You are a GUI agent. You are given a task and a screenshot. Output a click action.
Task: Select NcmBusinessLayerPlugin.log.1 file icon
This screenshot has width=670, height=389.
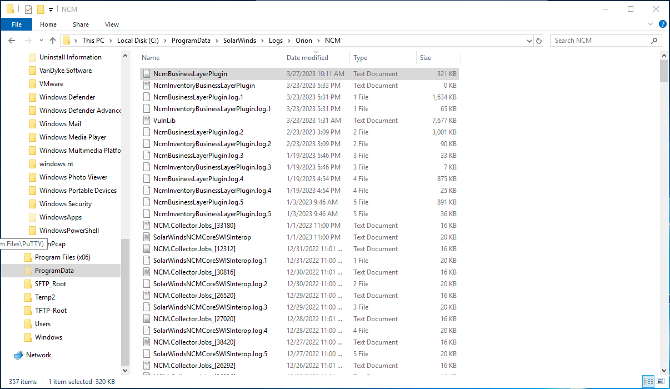(147, 97)
